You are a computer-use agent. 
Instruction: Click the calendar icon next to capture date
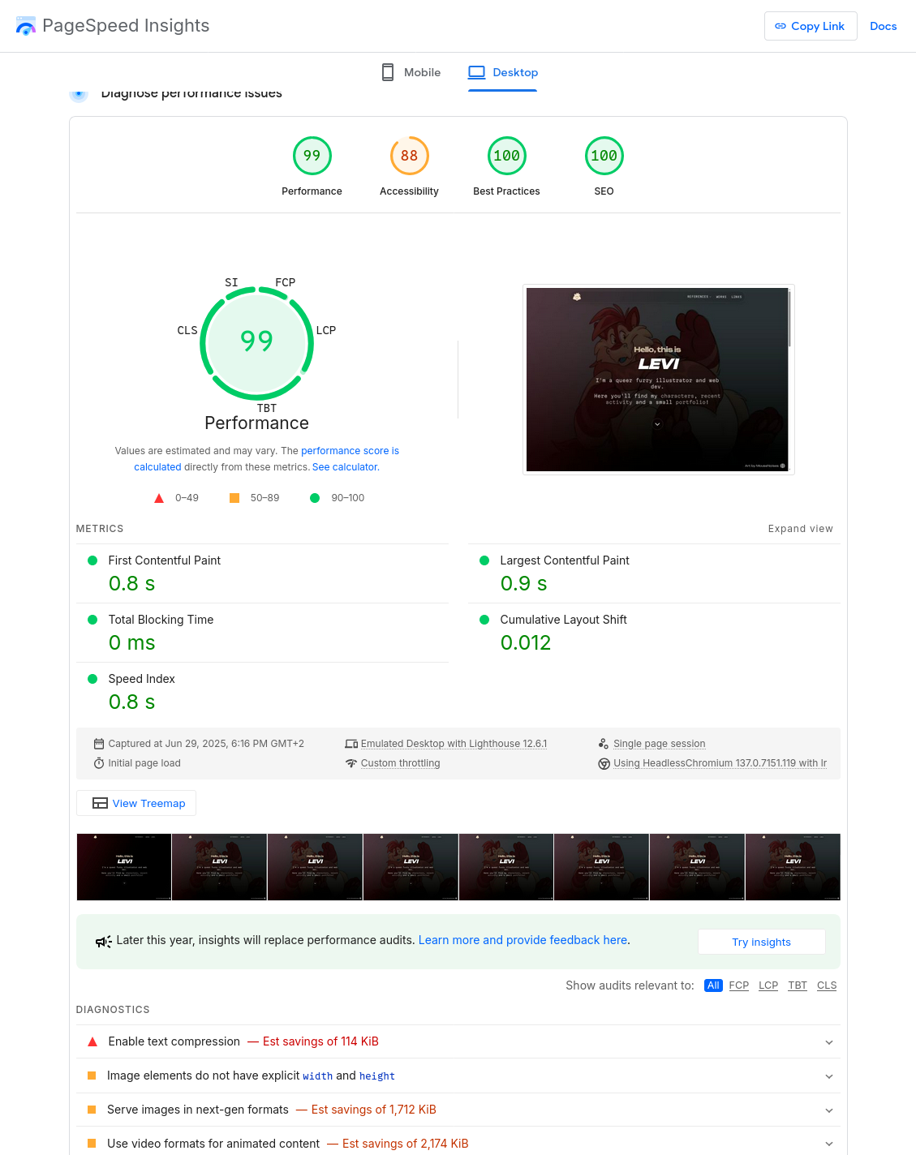coord(98,743)
